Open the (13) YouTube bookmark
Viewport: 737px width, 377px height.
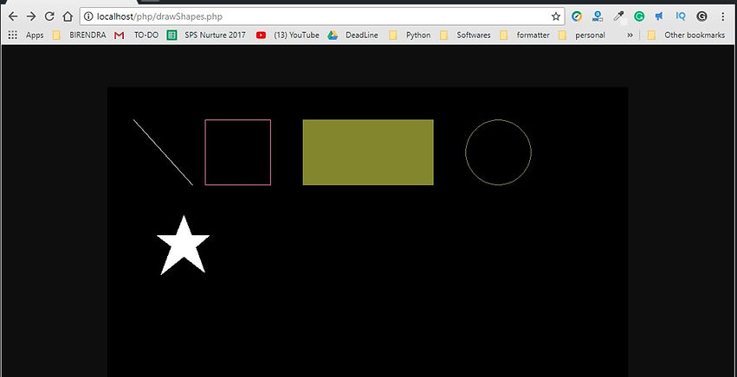(x=288, y=35)
